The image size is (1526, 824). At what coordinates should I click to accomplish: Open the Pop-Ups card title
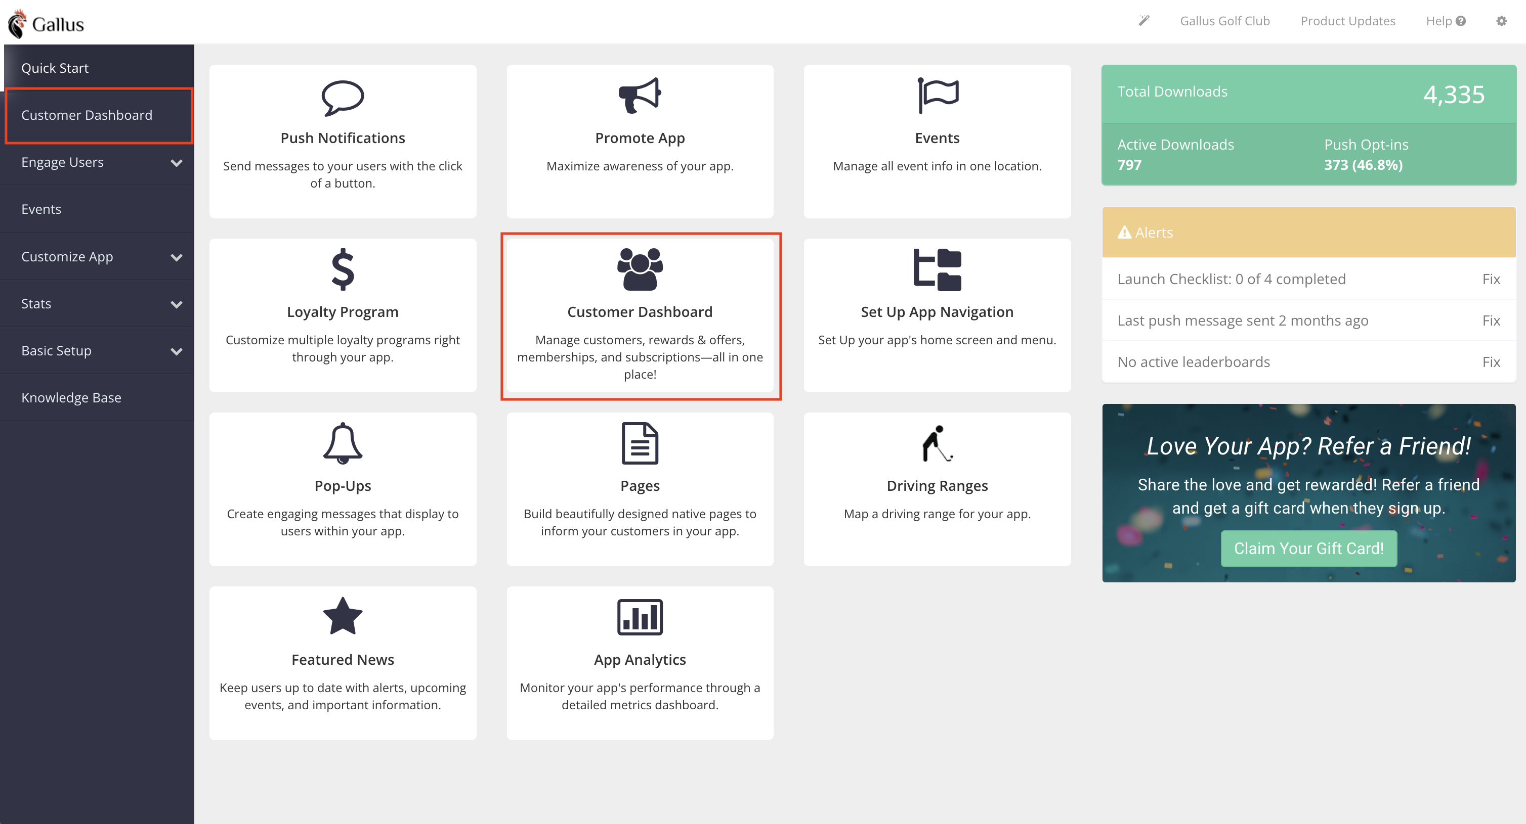[x=343, y=486]
